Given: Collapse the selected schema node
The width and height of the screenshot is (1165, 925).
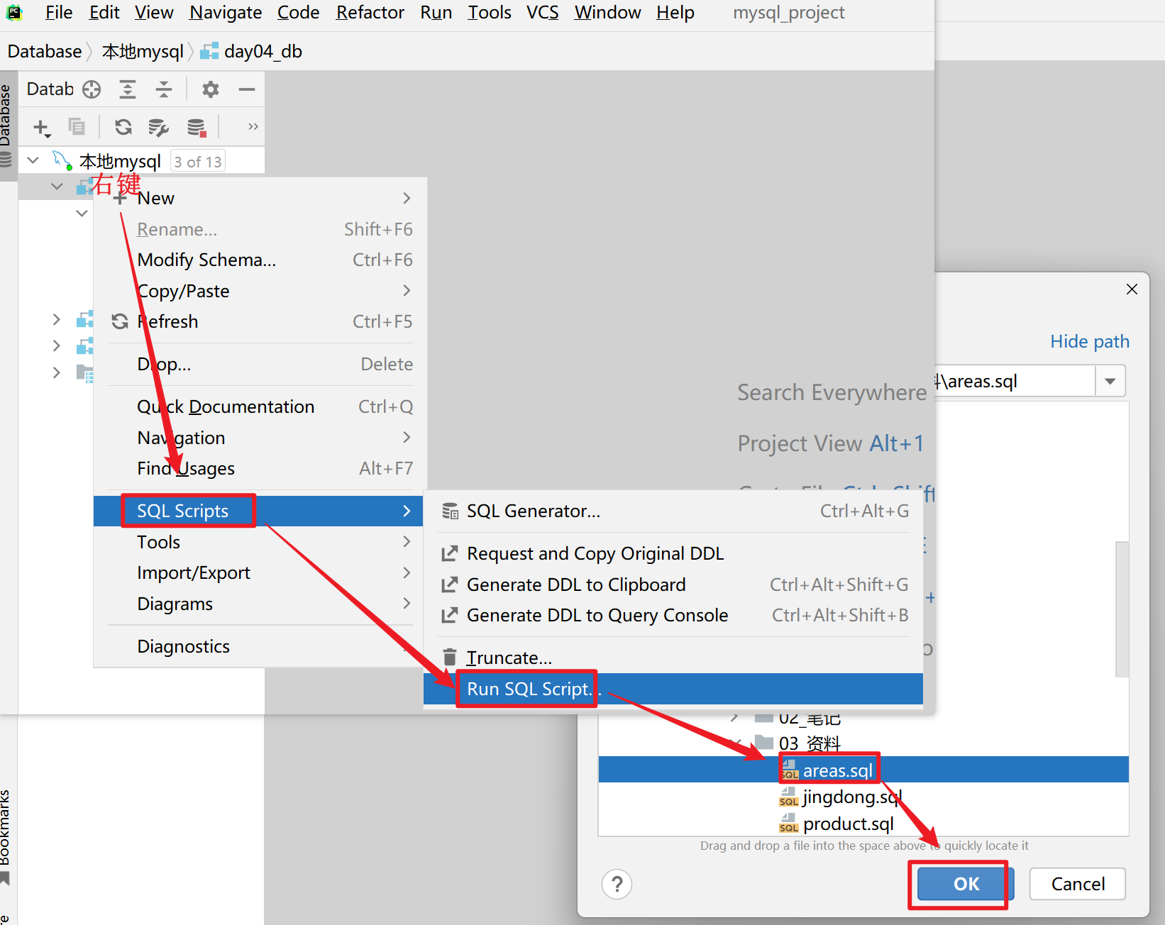Looking at the screenshot, I should [x=57, y=187].
